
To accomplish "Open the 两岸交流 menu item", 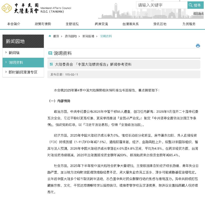I will coord(101,24).
